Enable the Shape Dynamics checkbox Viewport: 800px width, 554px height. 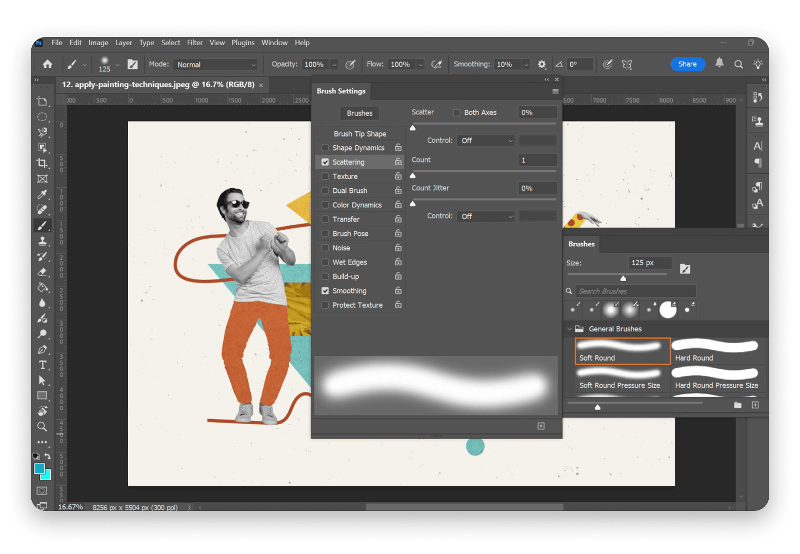tap(325, 147)
